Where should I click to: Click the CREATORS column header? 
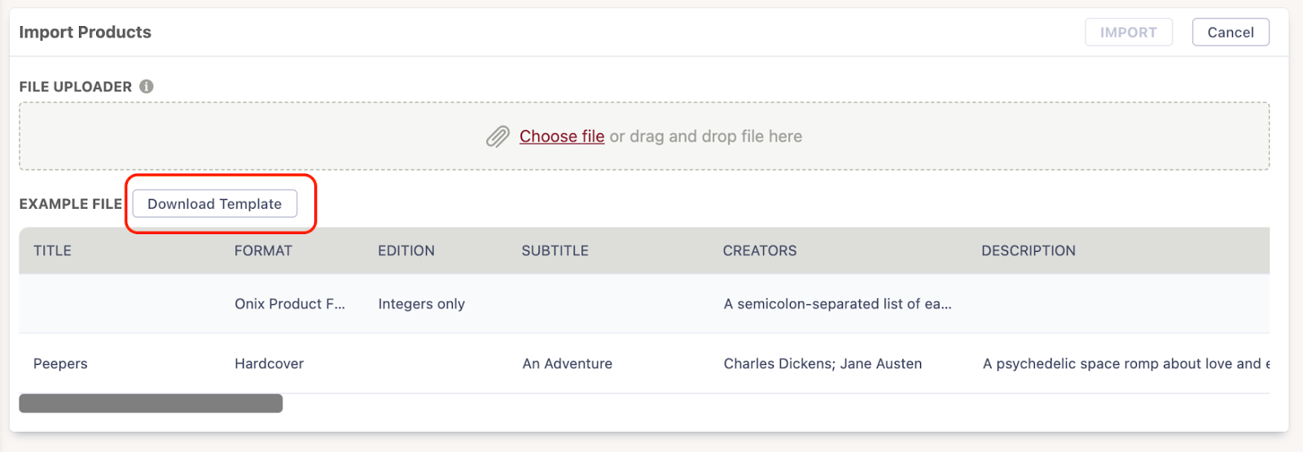click(760, 250)
